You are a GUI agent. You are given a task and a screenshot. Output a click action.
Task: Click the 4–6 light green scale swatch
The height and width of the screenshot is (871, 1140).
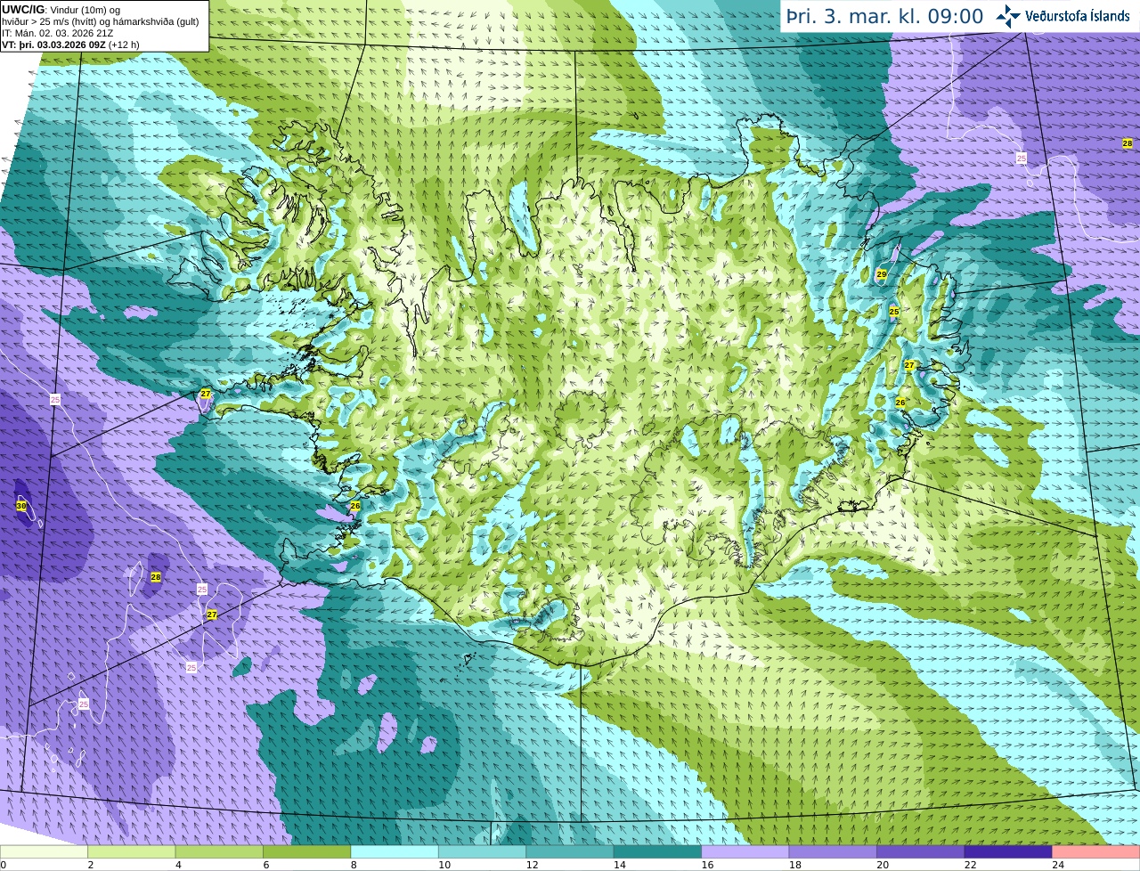[x=220, y=851]
